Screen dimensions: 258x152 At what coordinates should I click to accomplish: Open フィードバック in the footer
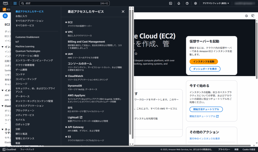pos(27,149)
